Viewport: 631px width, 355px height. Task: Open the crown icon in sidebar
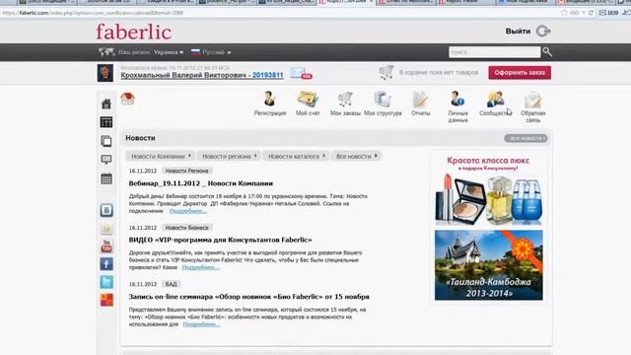click(x=106, y=229)
